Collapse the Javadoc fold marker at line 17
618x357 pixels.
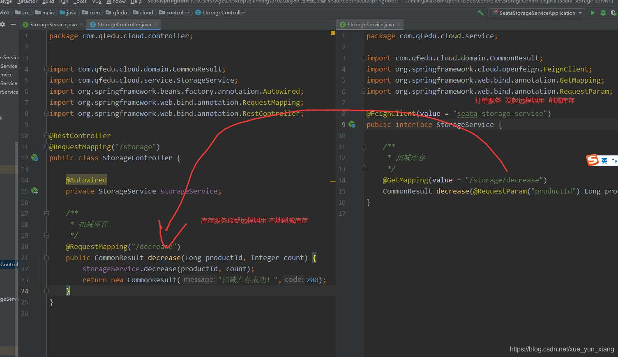47,213
